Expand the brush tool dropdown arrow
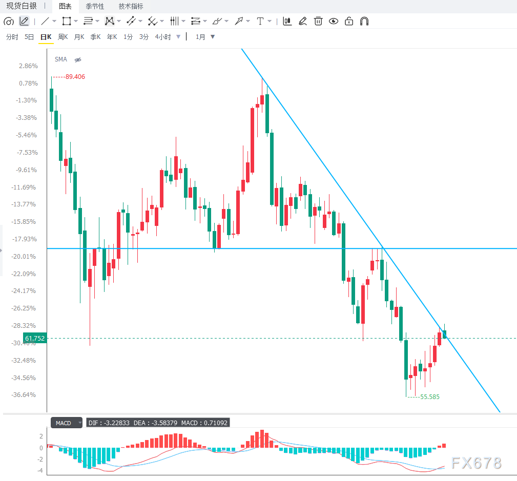 pyautogui.click(x=226, y=21)
